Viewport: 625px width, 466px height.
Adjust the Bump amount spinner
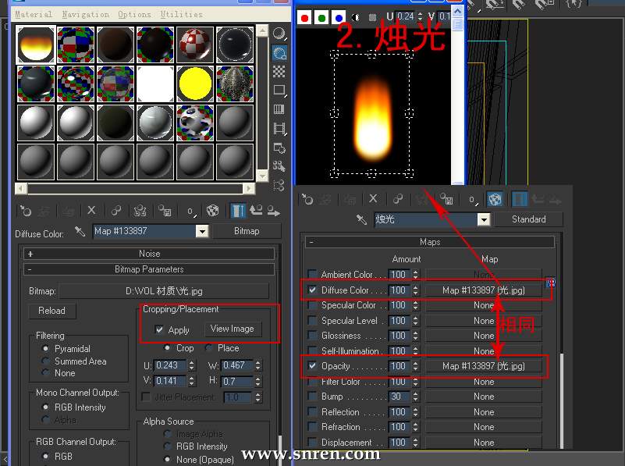[x=416, y=397]
